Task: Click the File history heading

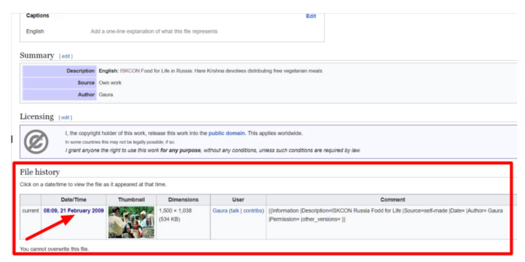Action: [x=39, y=172]
